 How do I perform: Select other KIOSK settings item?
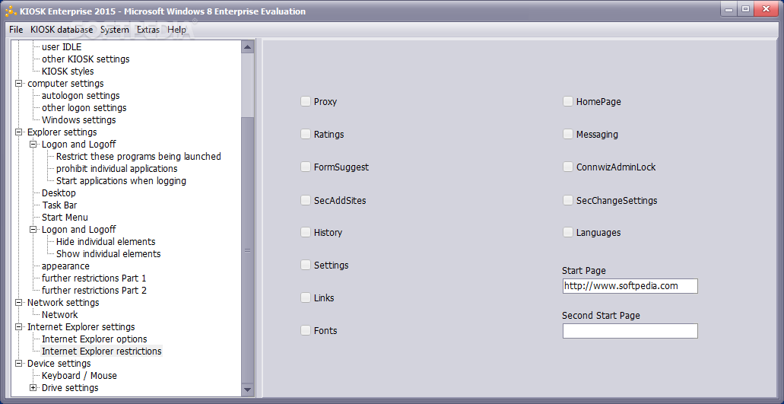(85, 59)
